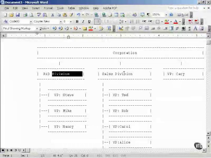Create a new blank document
This screenshot has width=211, height=158.
coord(5,15)
